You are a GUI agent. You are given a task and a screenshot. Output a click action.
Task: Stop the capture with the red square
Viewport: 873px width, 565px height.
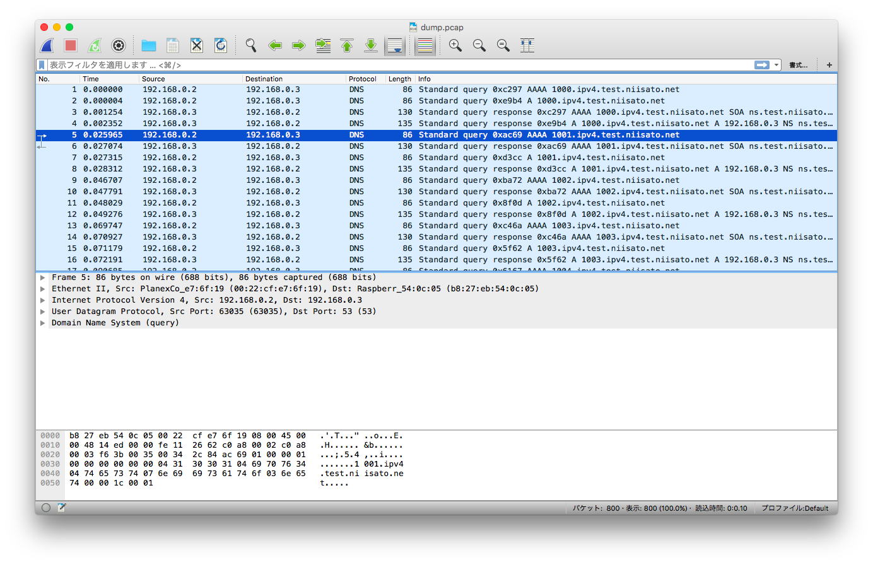[x=71, y=45]
